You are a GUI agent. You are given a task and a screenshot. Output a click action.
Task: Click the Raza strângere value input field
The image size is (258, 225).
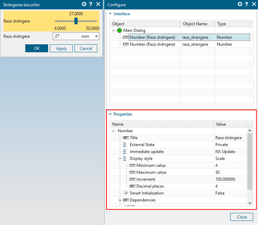point(66,36)
